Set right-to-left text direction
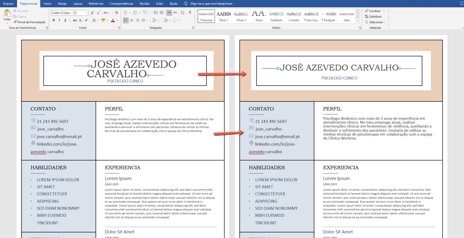This screenshot has height=238, width=464. pyautogui.click(x=175, y=13)
